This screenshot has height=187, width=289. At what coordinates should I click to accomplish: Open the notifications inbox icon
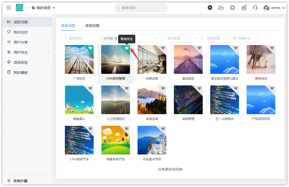click(244, 8)
